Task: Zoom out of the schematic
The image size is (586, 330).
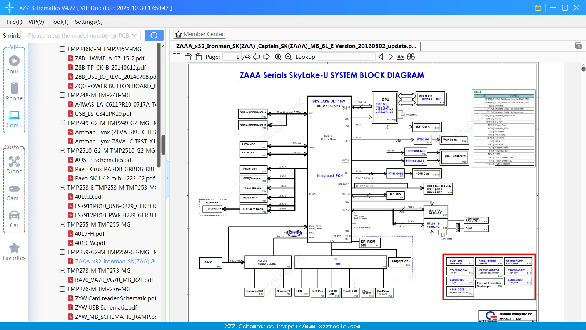Action: pyautogui.click(x=288, y=57)
